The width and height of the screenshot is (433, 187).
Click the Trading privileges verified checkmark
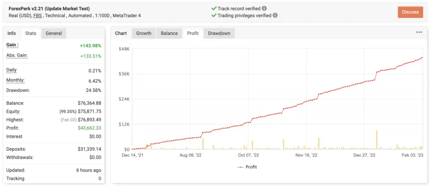(x=214, y=16)
